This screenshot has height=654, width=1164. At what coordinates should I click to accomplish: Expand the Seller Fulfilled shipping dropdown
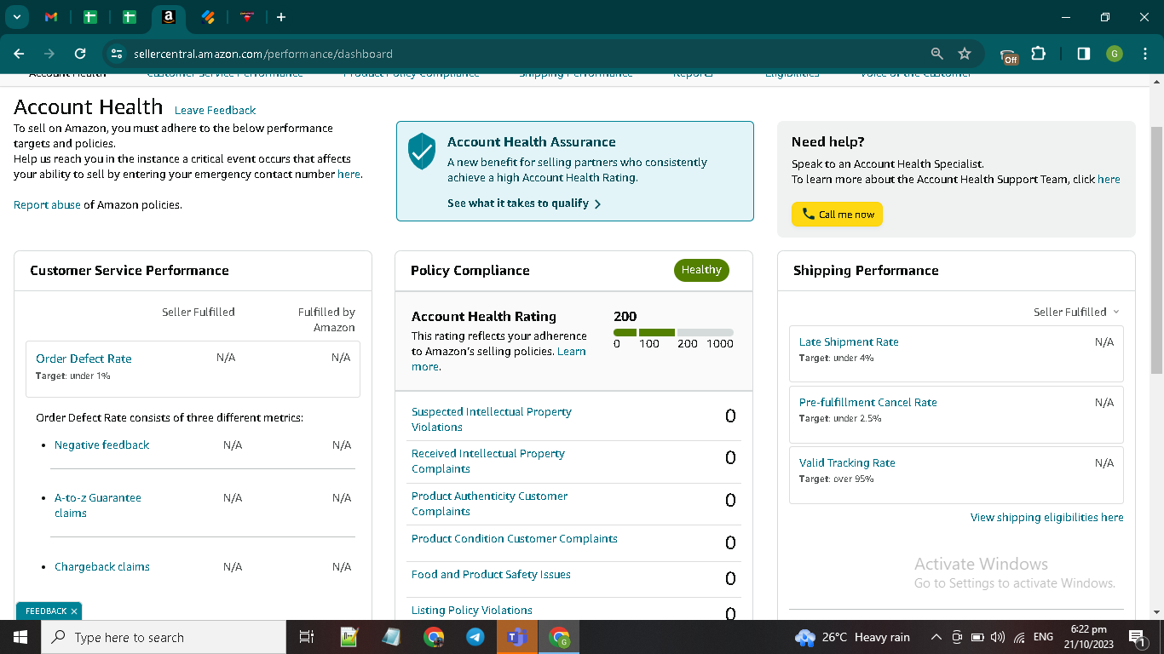click(x=1076, y=312)
